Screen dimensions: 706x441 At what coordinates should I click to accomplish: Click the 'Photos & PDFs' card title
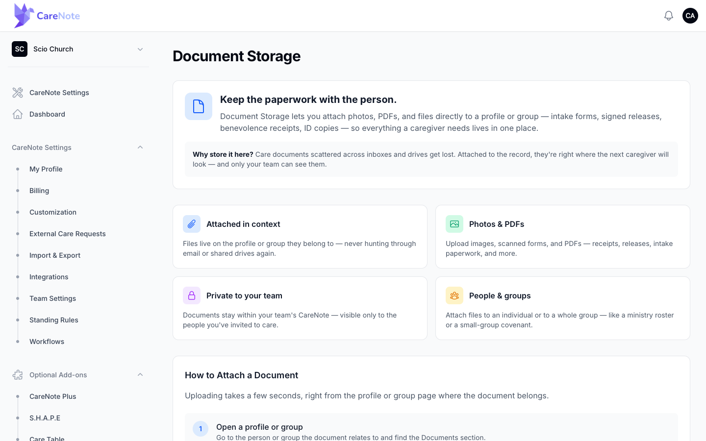coord(497,224)
